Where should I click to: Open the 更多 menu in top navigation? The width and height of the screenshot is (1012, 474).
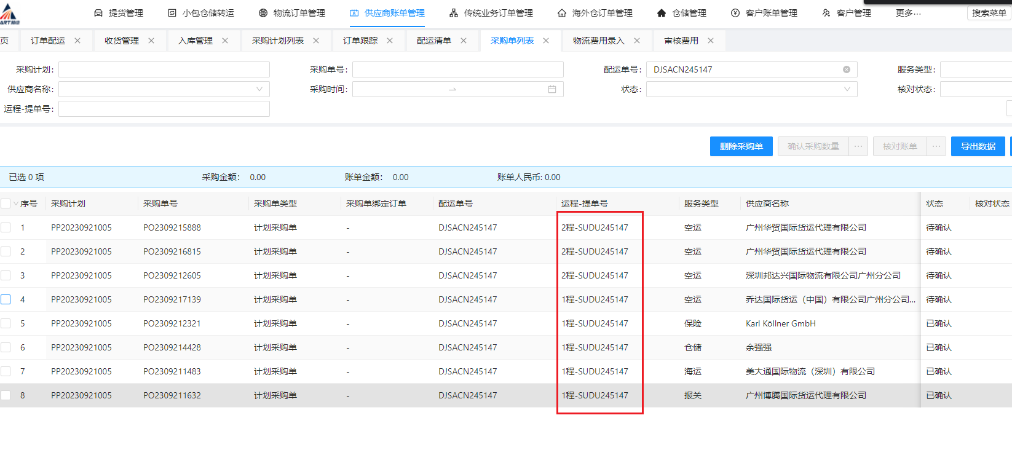click(907, 13)
